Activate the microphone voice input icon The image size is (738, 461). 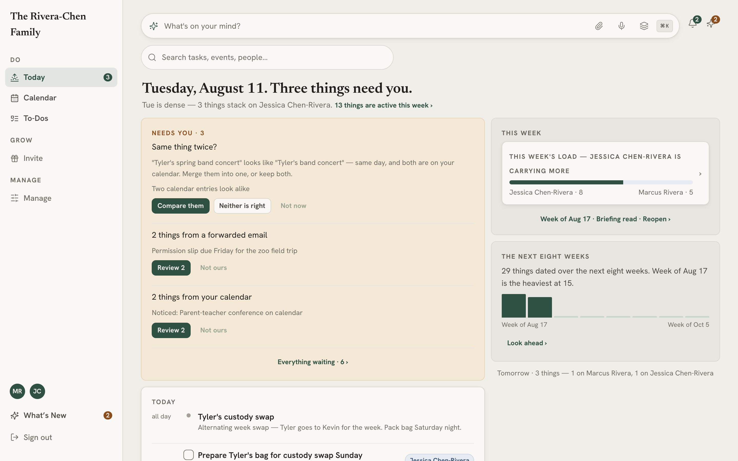point(621,26)
